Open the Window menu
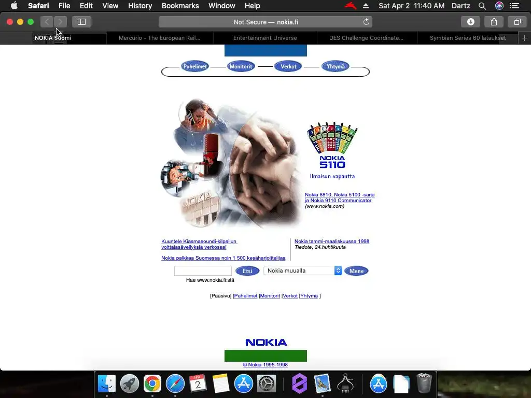The height and width of the screenshot is (398, 531). 221,6
